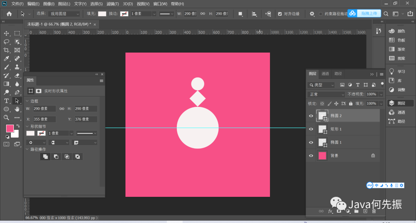The width and height of the screenshot is (416, 223).
Task: Select the Zoom tool in toolbar
Action: [x=7, y=118]
